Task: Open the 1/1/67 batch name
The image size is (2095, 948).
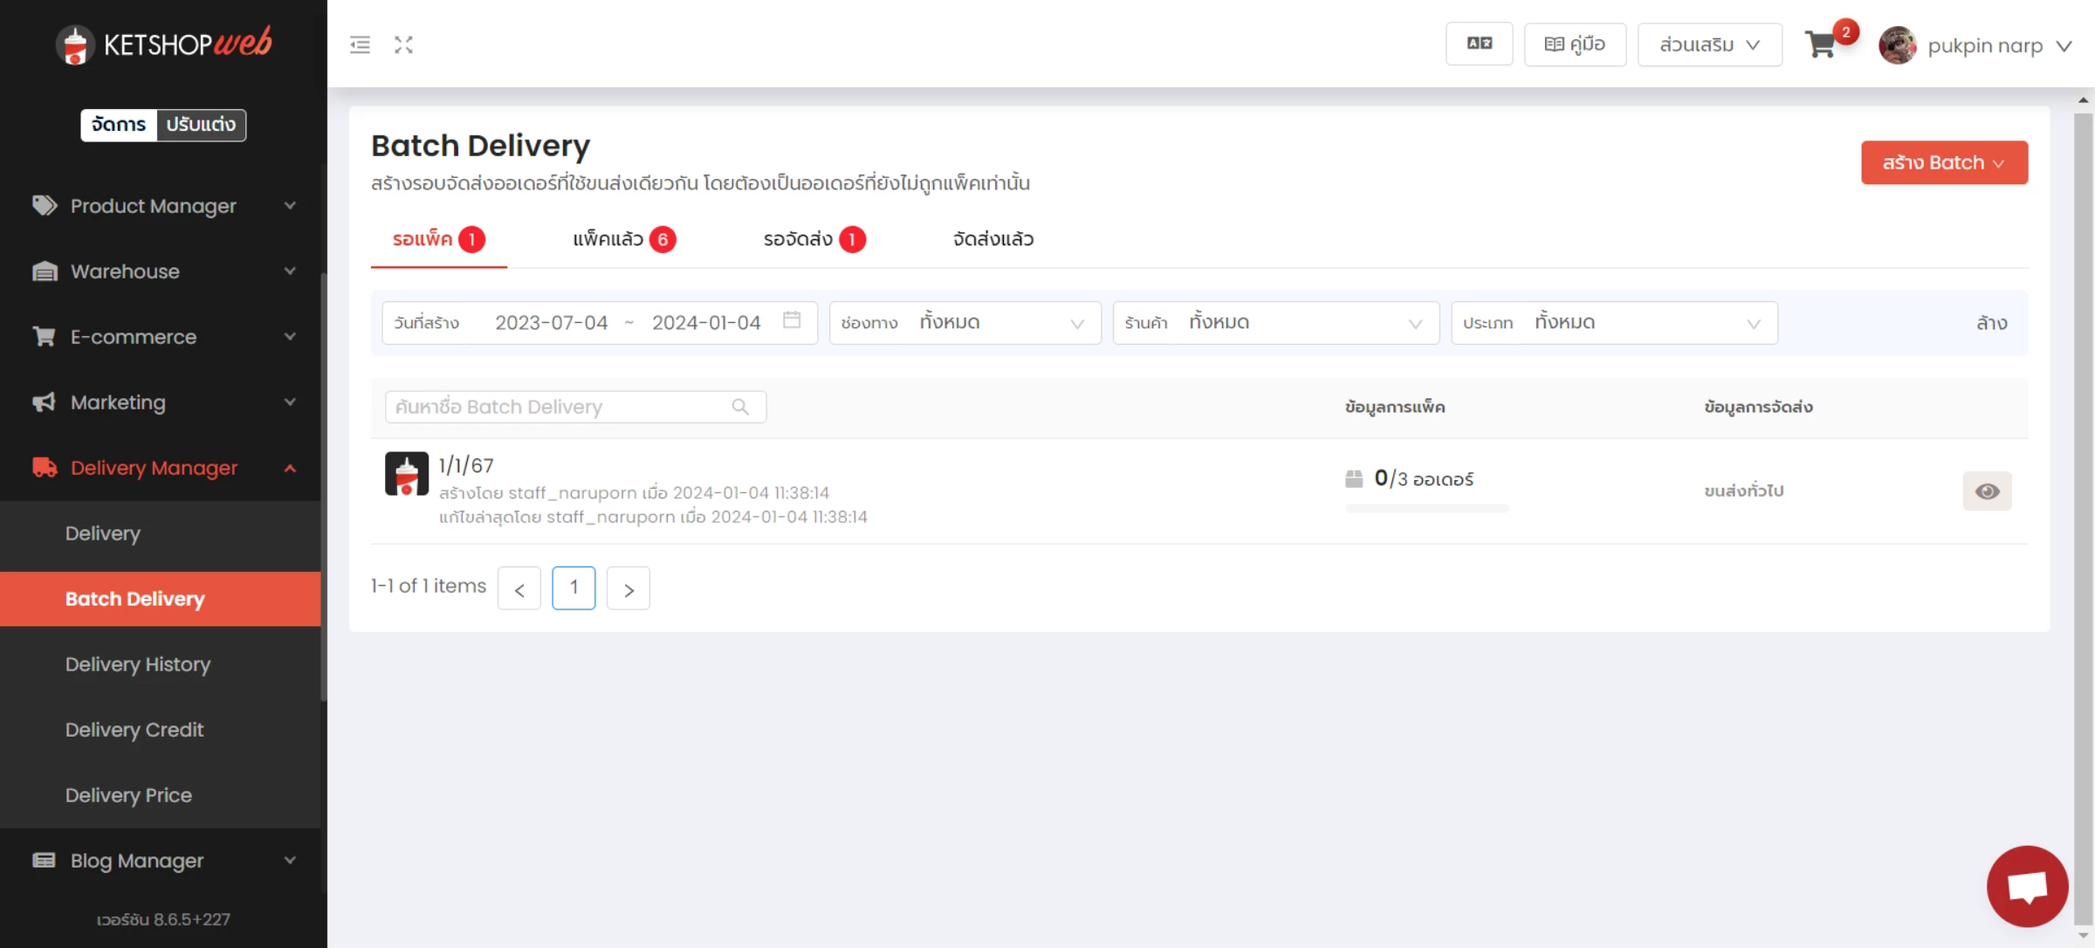Action: 466,465
